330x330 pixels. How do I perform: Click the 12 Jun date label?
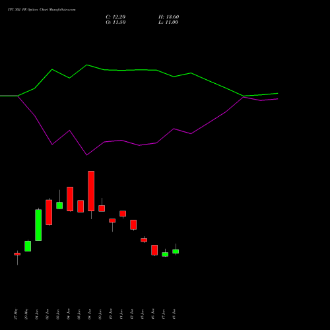pos(132,314)
